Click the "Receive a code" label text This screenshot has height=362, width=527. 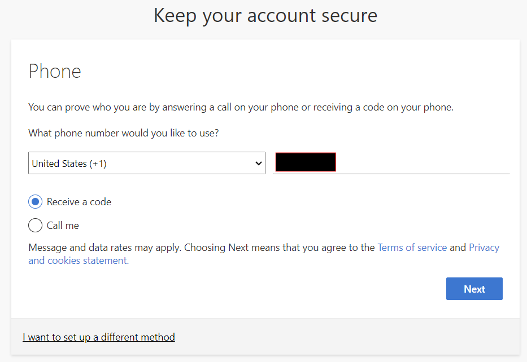79,202
